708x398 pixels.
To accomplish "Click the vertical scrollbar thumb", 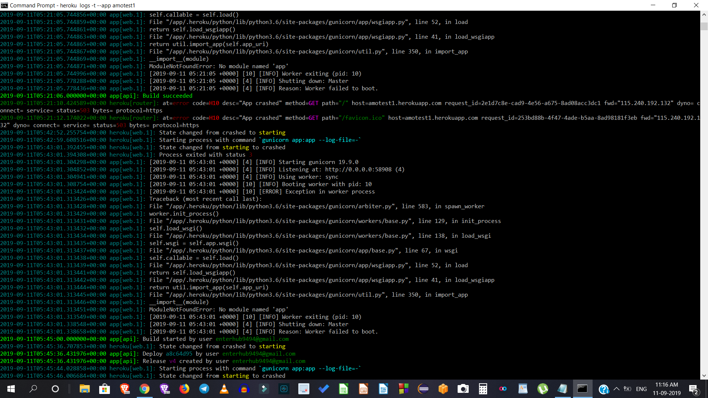I will point(704,27).
